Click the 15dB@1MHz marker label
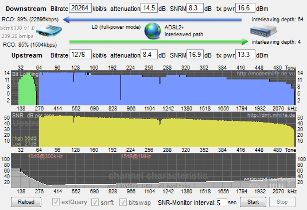Image resolution: width=307 pixels, height=210 pixels. point(136,156)
